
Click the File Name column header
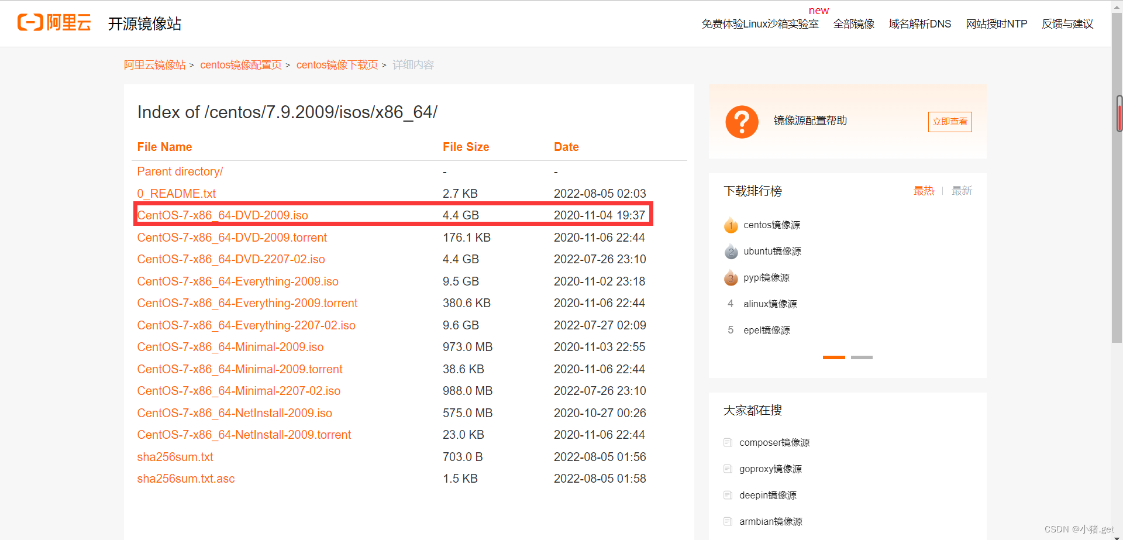(164, 147)
